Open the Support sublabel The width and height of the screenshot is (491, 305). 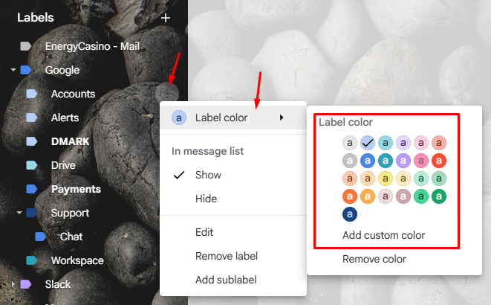(x=70, y=213)
